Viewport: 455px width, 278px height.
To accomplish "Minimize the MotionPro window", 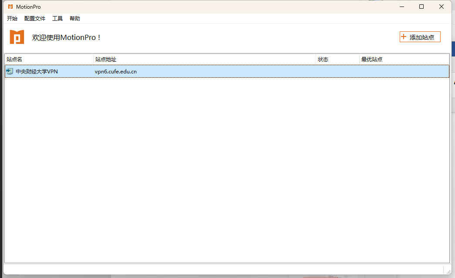I will pyautogui.click(x=401, y=7).
